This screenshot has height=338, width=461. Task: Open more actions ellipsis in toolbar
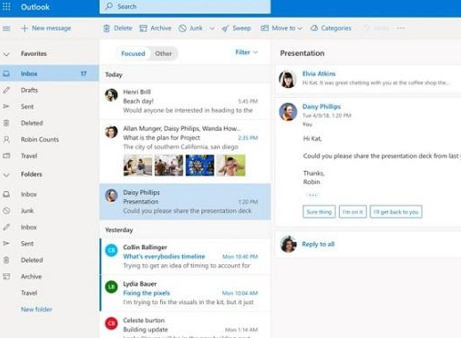pyautogui.click(x=401, y=29)
